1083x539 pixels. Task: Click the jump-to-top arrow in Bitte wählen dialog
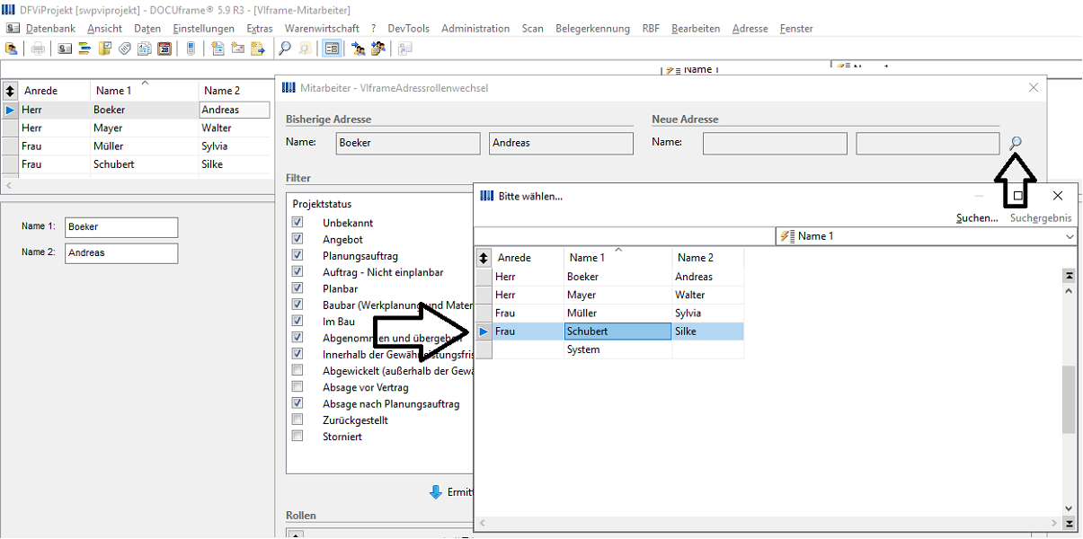tap(1069, 276)
